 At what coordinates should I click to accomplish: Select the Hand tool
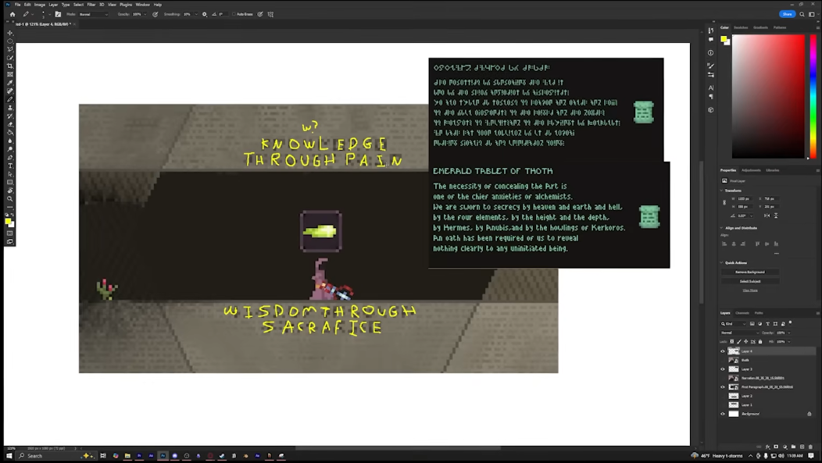click(10, 191)
